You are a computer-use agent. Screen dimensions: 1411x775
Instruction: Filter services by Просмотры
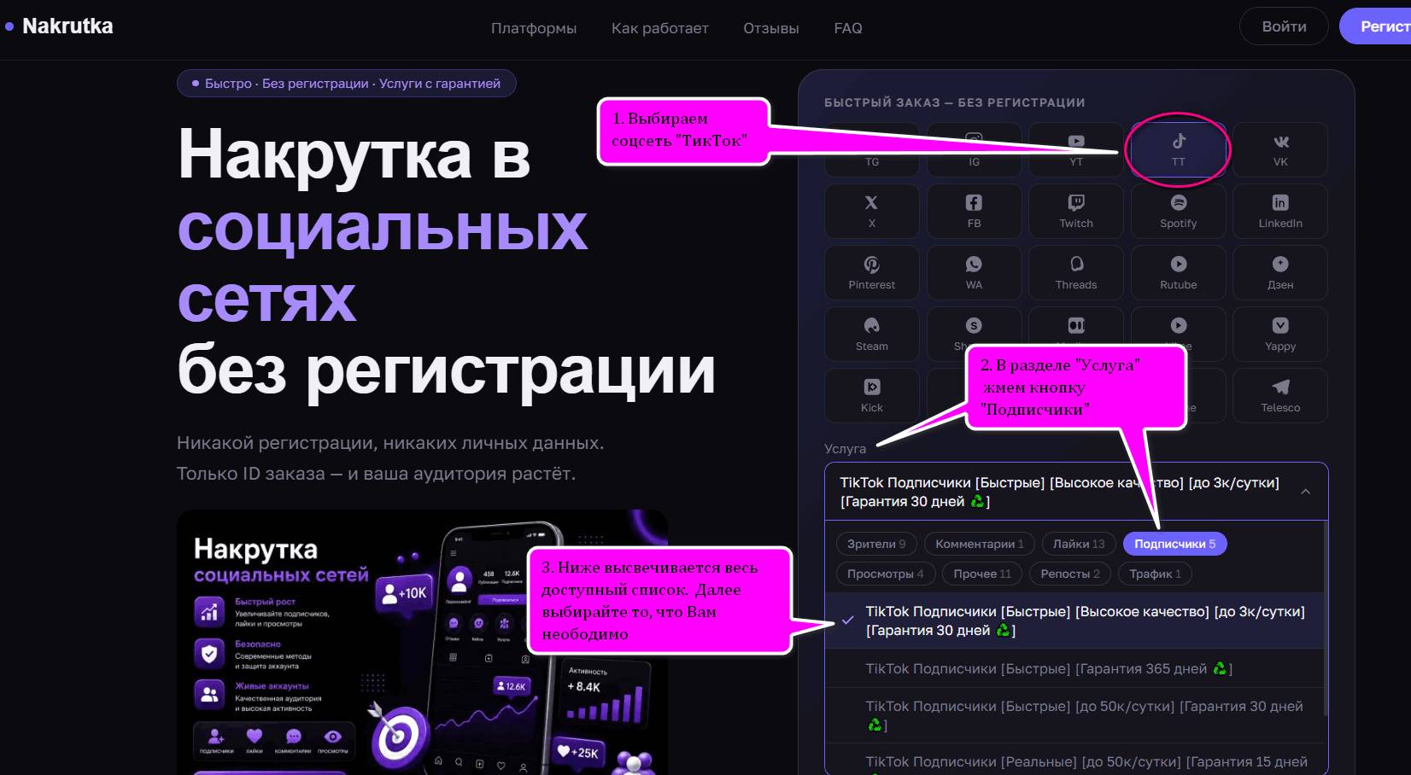coord(886,574)
